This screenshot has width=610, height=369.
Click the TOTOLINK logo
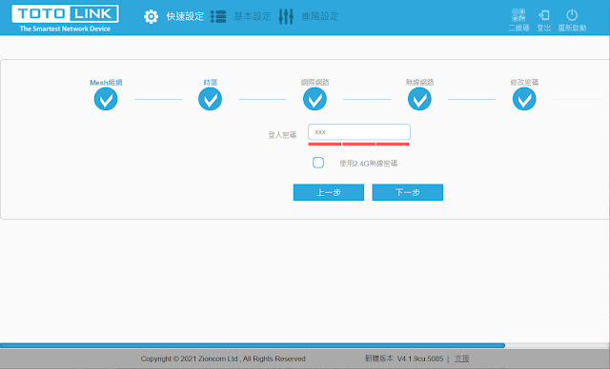pyautogui.click(x=65, y=18)
